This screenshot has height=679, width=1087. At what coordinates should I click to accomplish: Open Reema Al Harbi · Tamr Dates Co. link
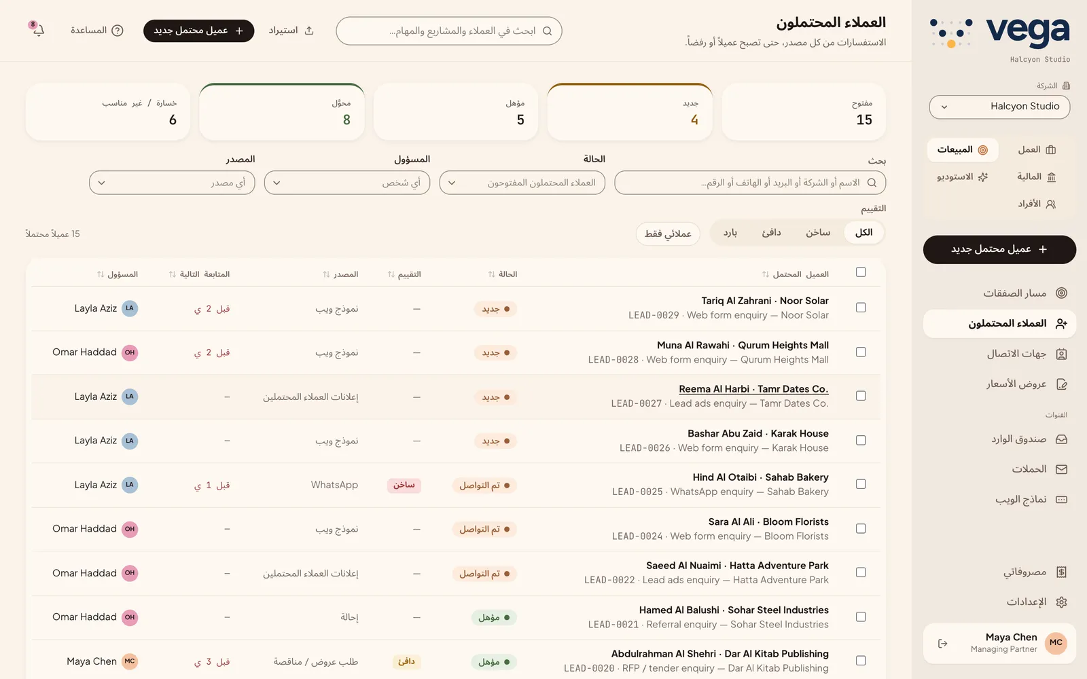click(x=753, y=389)
